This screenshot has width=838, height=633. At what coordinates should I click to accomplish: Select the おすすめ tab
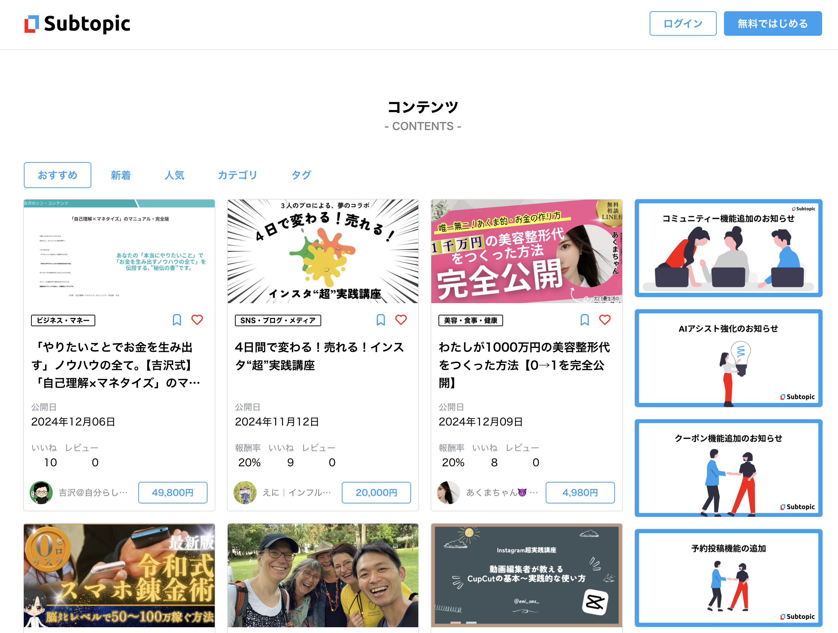pyautogui.click(x=57, y=175)
